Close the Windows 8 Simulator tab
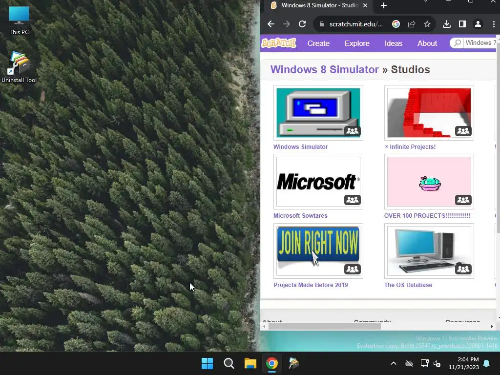Viewport: 500px width, 375px height. coord(365,5)
